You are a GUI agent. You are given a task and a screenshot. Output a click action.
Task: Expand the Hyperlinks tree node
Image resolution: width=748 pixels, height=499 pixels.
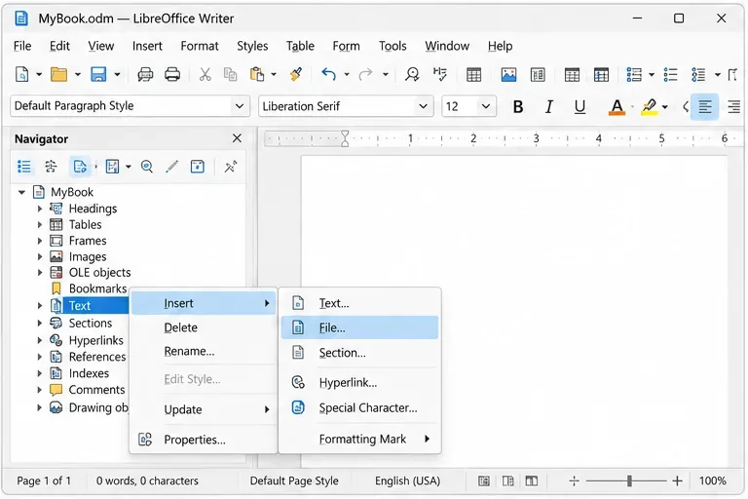[x=40, y=340]
